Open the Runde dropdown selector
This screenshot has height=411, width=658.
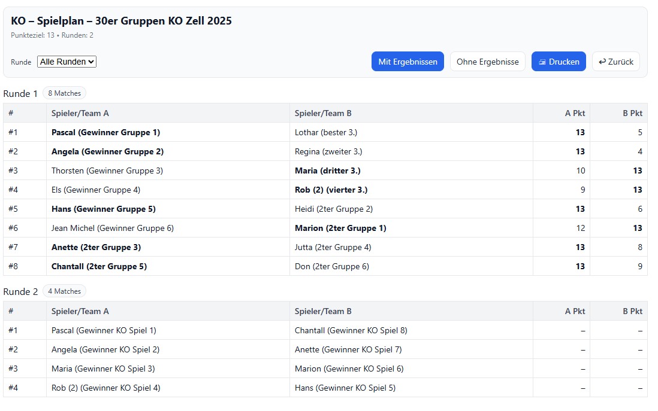67,62
